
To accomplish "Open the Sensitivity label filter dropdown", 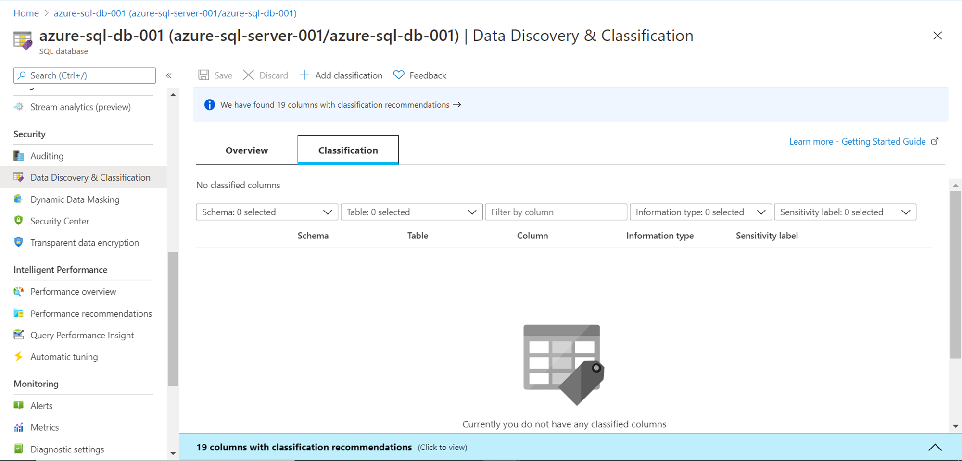I will point(845,212).
